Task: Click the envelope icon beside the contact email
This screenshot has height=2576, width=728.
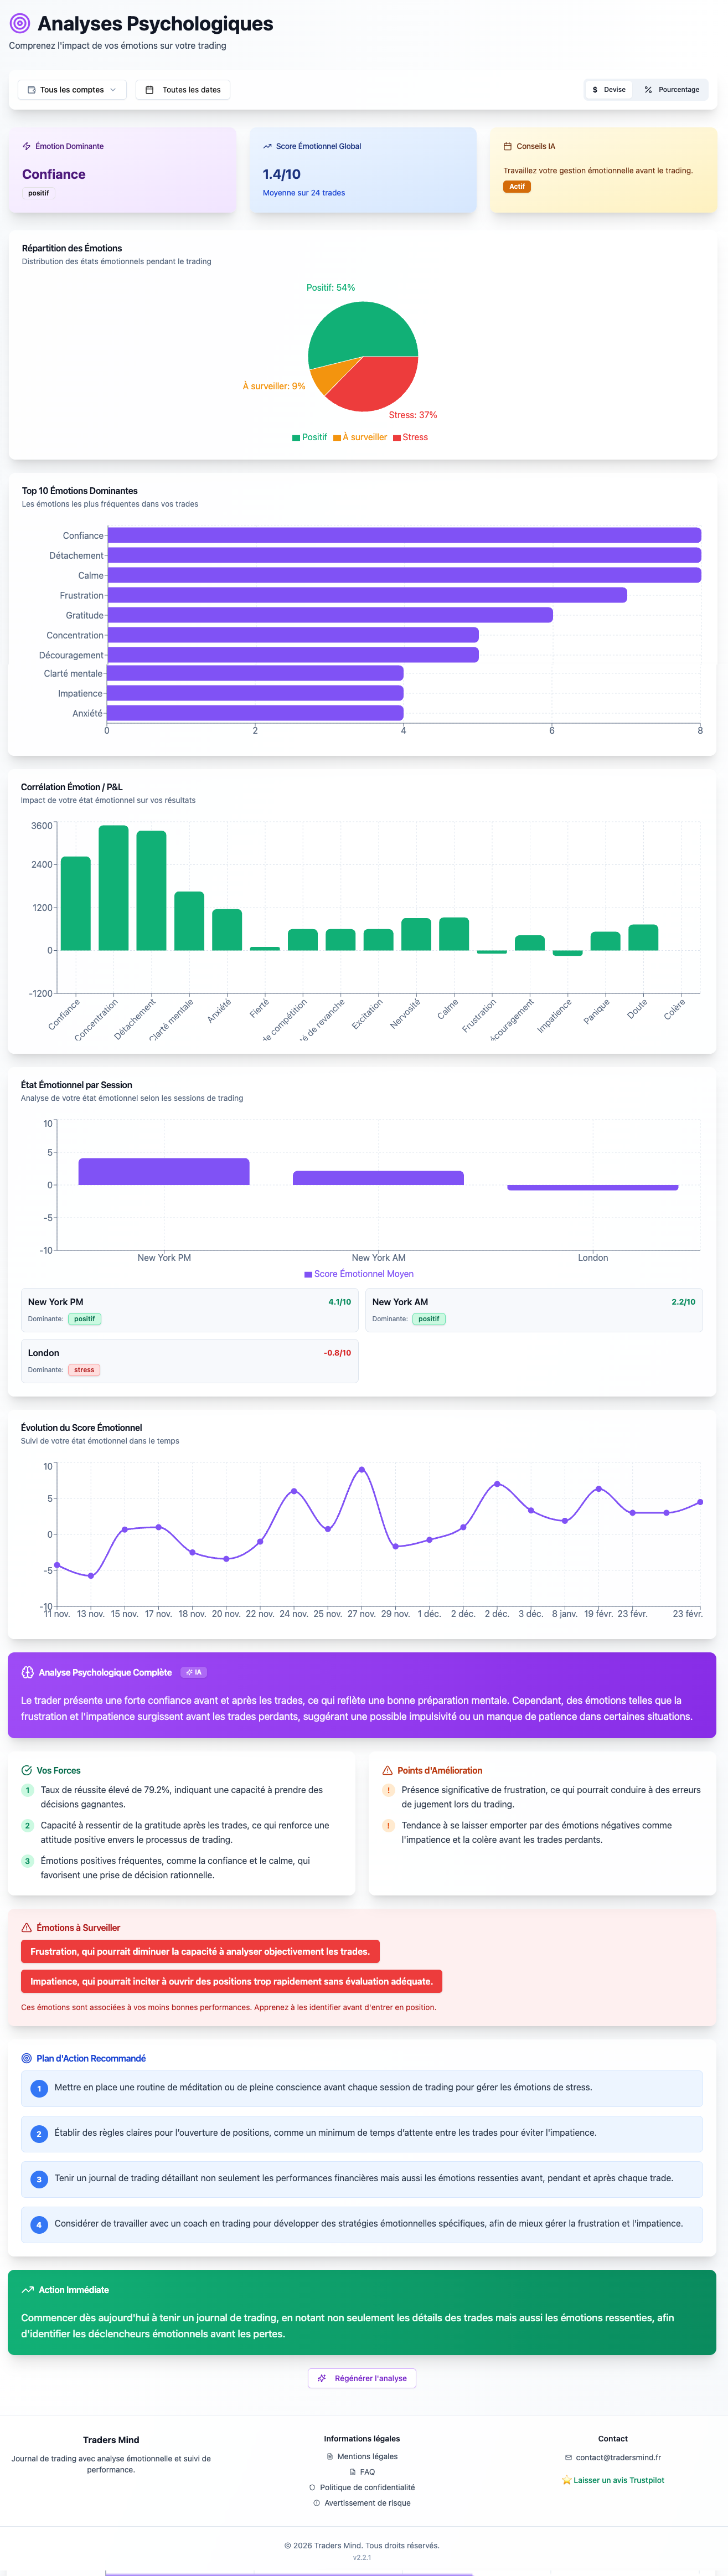Action: click(568, 2457)
